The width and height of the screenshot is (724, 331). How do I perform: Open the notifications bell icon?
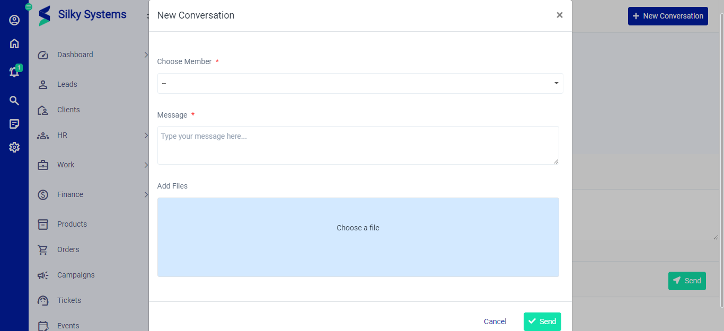14,71
